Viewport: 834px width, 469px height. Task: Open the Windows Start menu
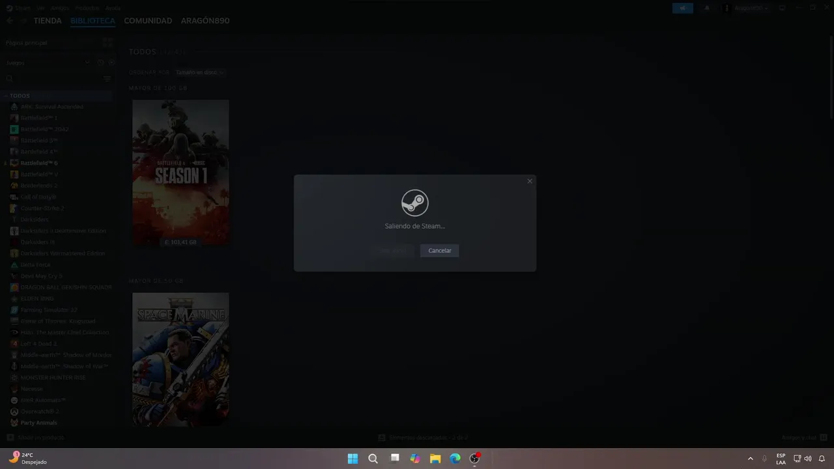pyautogui.click(x=352, y=459)
